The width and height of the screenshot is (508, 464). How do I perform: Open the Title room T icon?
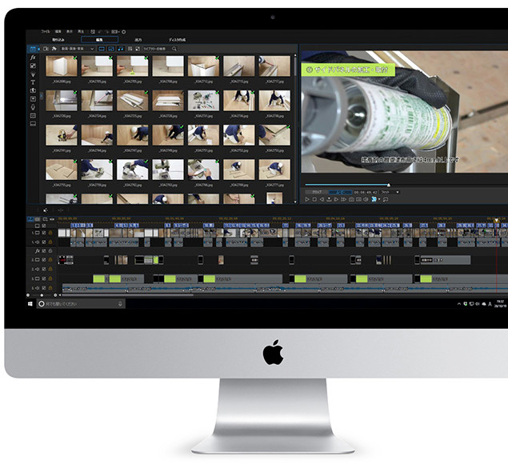click(33, 82)
